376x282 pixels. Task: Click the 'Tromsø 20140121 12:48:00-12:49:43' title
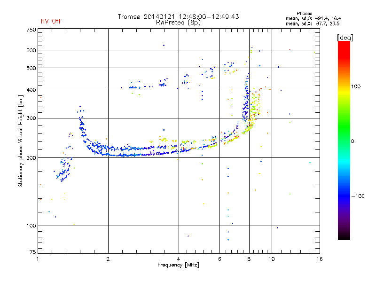(178, 16)
